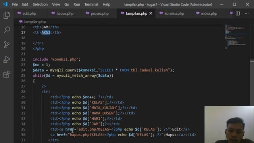Click the 'NAMA_DOSEN' array key
Screen dimensions: 254x143
tap(102, 113)
